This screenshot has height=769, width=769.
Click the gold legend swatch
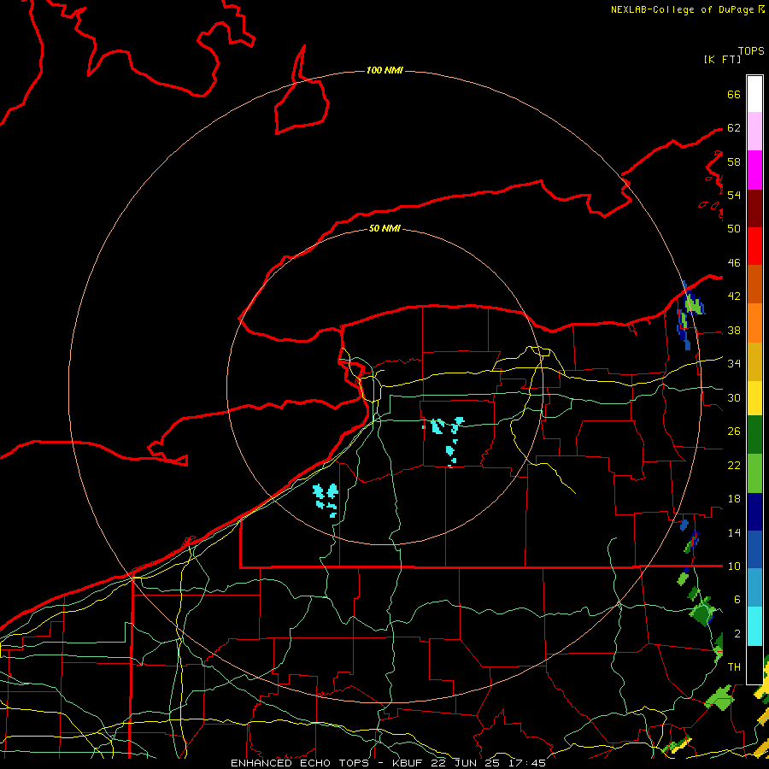coord(754,361)
